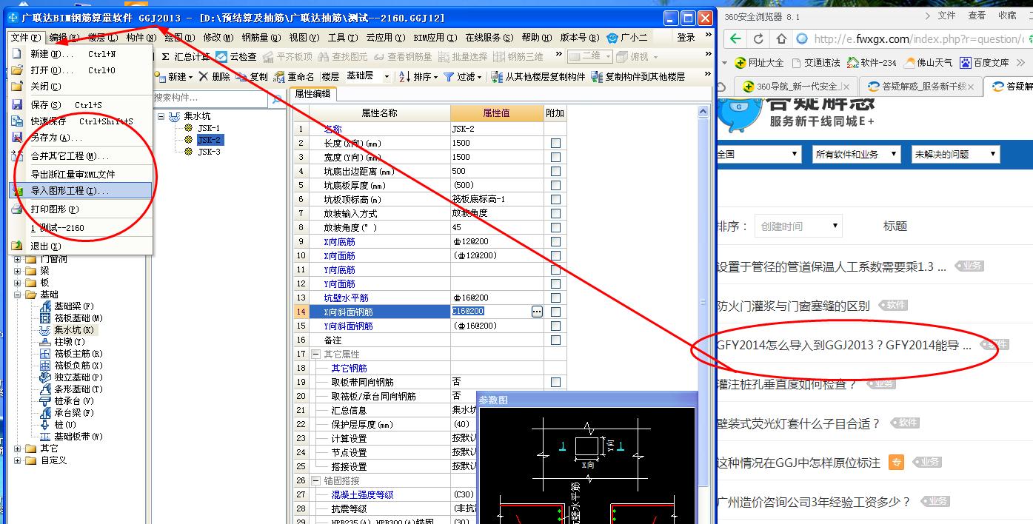Click back arrow in 360 browser
This screenshot has height=524, width=1033.
tap(735, 38)
